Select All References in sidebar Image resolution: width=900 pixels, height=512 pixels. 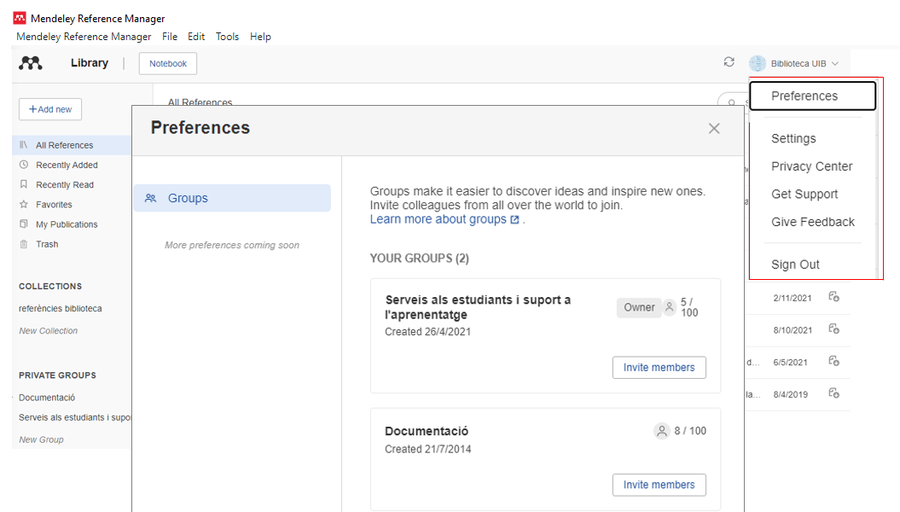[72, 145]
